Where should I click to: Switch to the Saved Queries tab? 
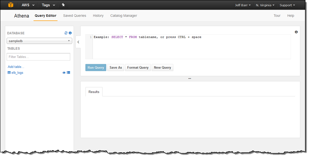(x=74, y=16)
